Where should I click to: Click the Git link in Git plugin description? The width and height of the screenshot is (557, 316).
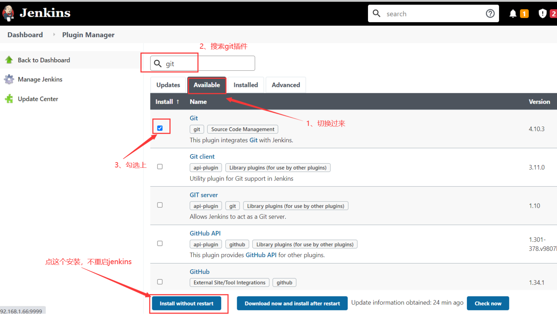pyautogui.click(x=254, y=140)
